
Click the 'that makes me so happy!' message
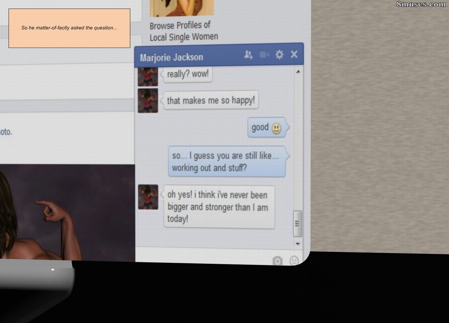coord(211,100)
